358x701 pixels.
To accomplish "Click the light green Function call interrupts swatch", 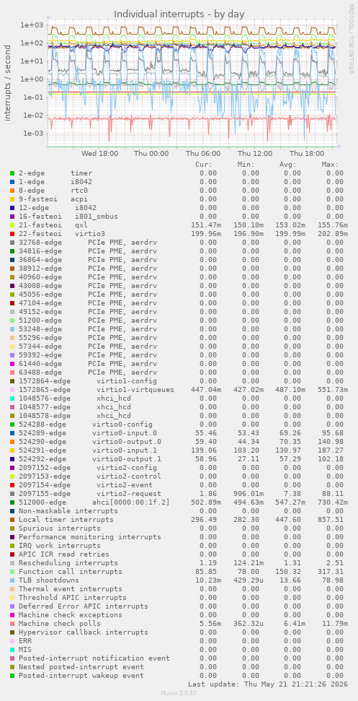I will pos(12,572).
